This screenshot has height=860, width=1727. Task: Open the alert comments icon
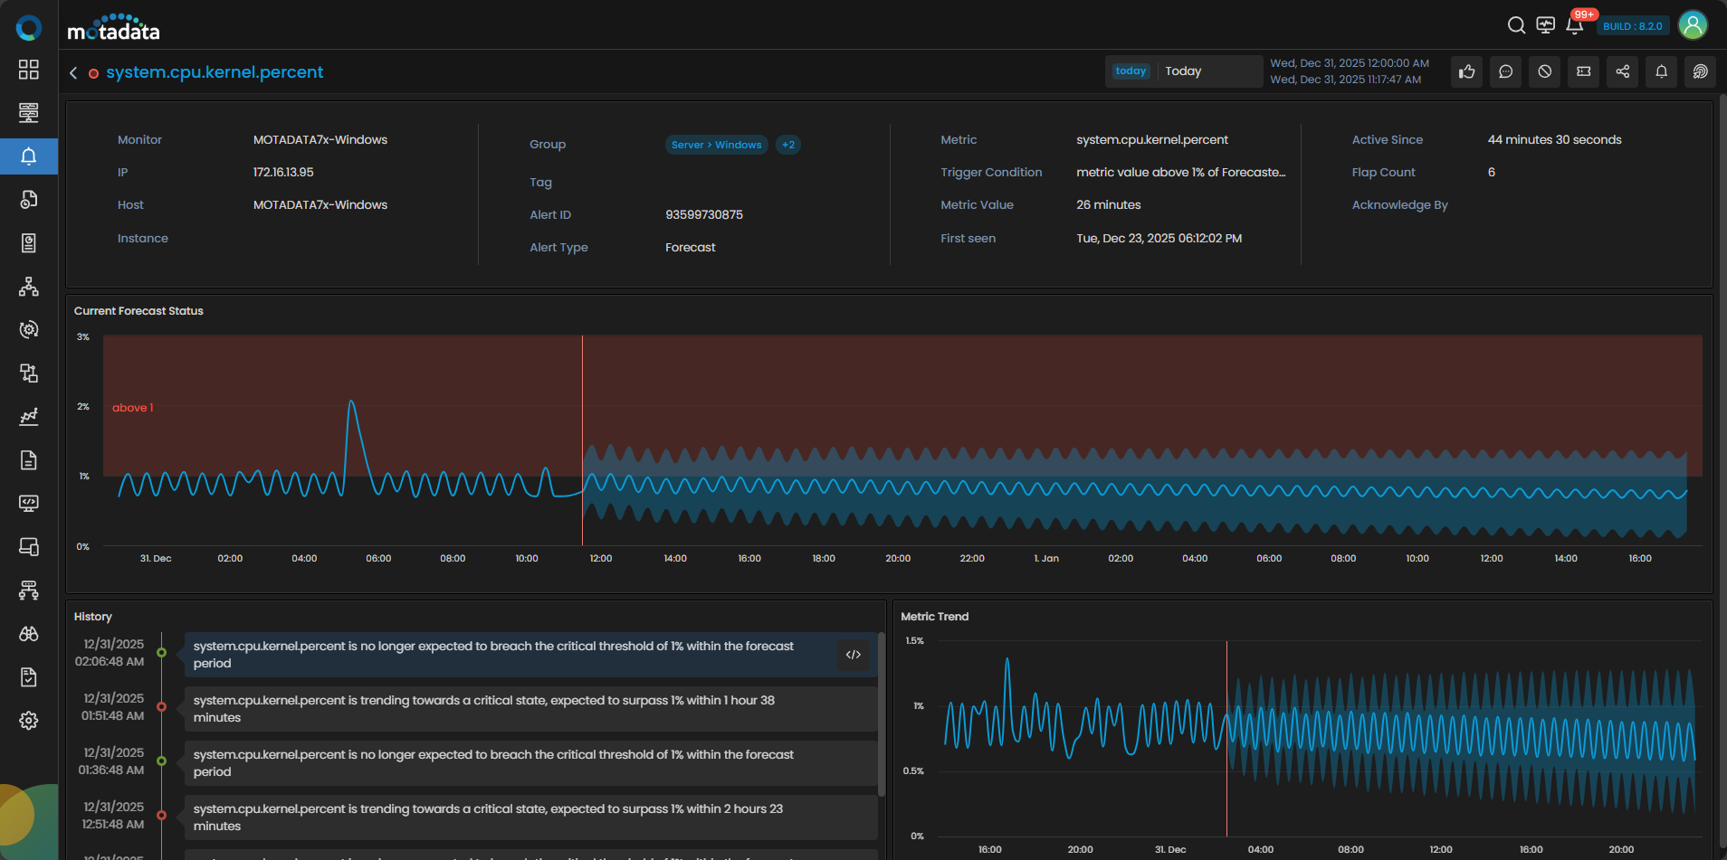coord(1505,71)
